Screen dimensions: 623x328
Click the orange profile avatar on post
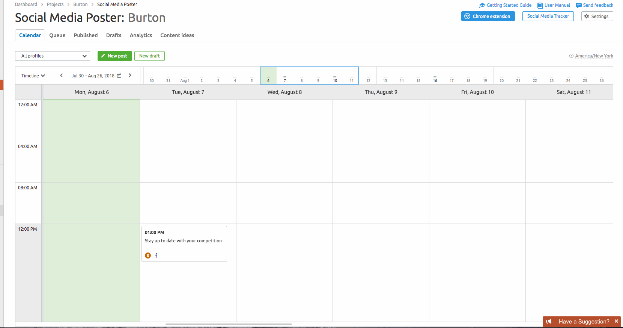(x=148, y=255)
